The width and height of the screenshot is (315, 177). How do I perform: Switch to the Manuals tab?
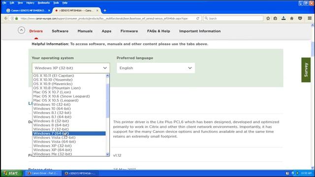pyautogui.click(x=85, y=31)
